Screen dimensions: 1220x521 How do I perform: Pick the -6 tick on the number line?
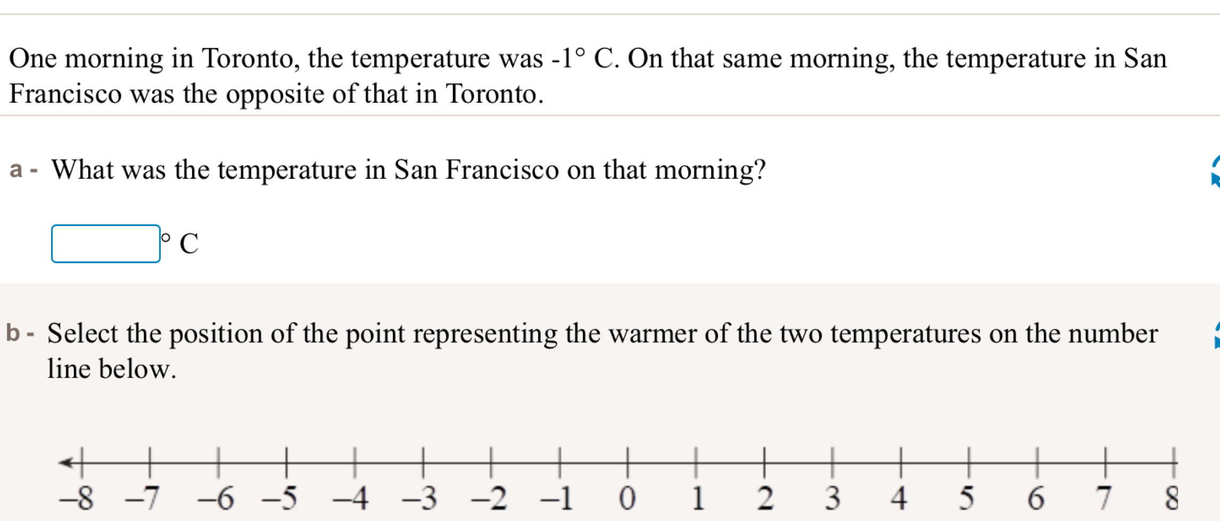point(218,463)
